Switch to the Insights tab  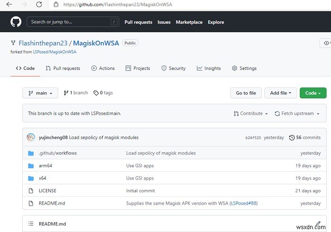pos(209,69)
